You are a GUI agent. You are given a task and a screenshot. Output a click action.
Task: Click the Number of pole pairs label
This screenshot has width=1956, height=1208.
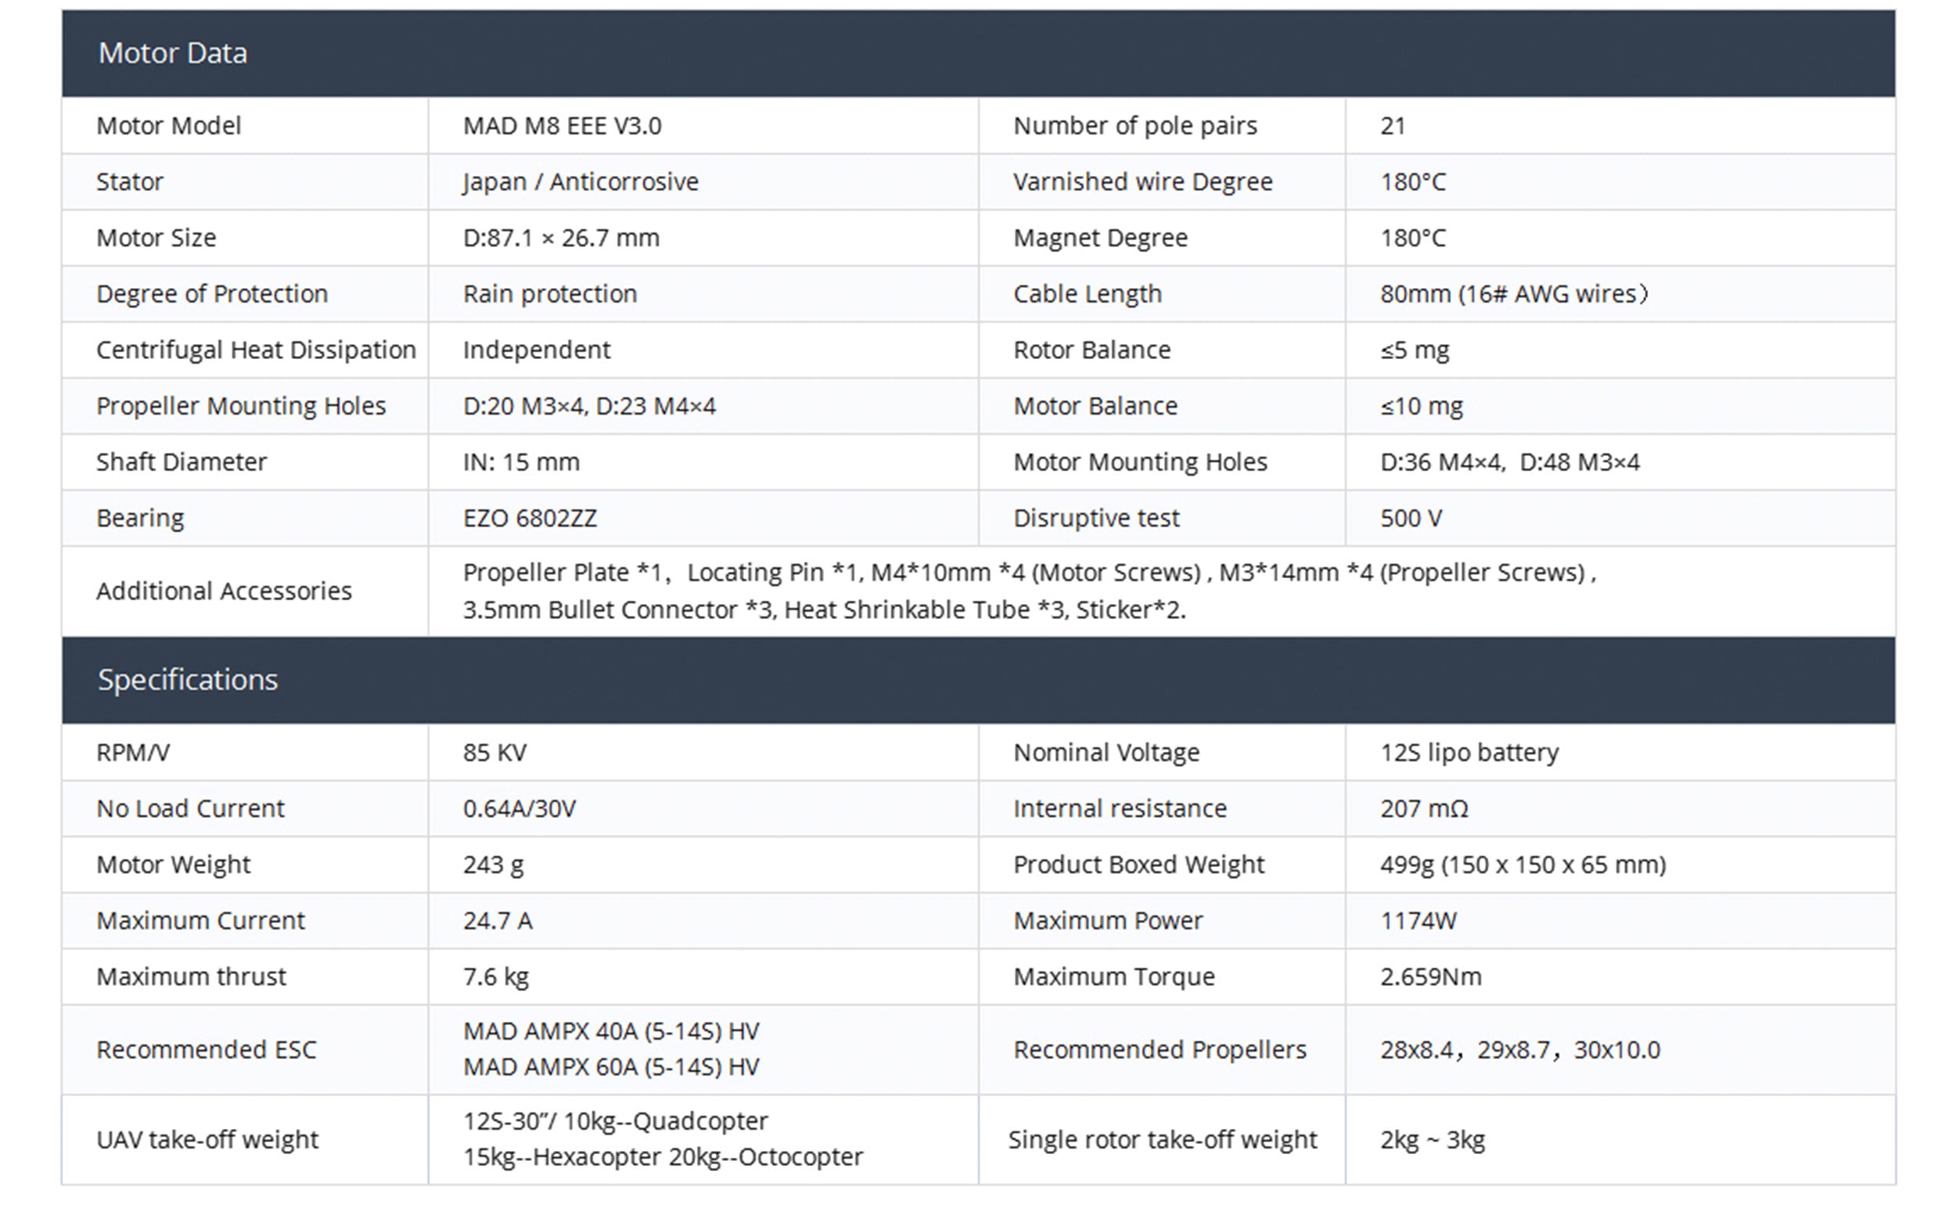click(1134, 126)
